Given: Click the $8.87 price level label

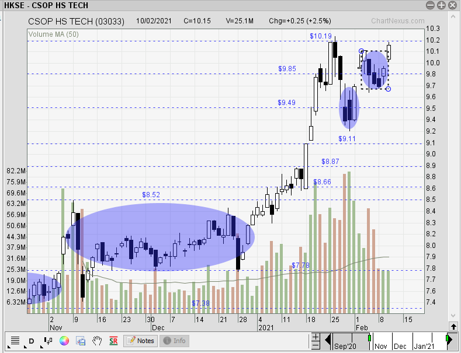Looking at the screenshot, I should point(330,162).
